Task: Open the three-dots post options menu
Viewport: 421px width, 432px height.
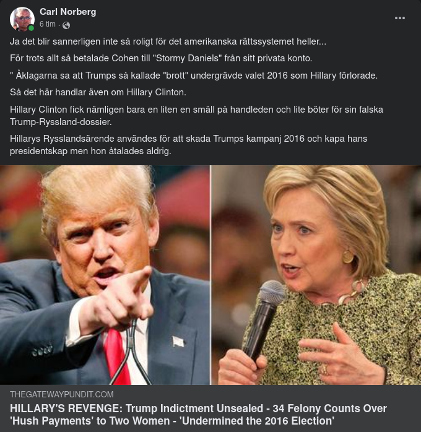Action: click(x=399, y=18)
